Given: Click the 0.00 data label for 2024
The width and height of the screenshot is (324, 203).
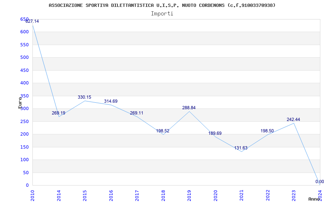Looking at the screenshot, I should pos(320,181).
